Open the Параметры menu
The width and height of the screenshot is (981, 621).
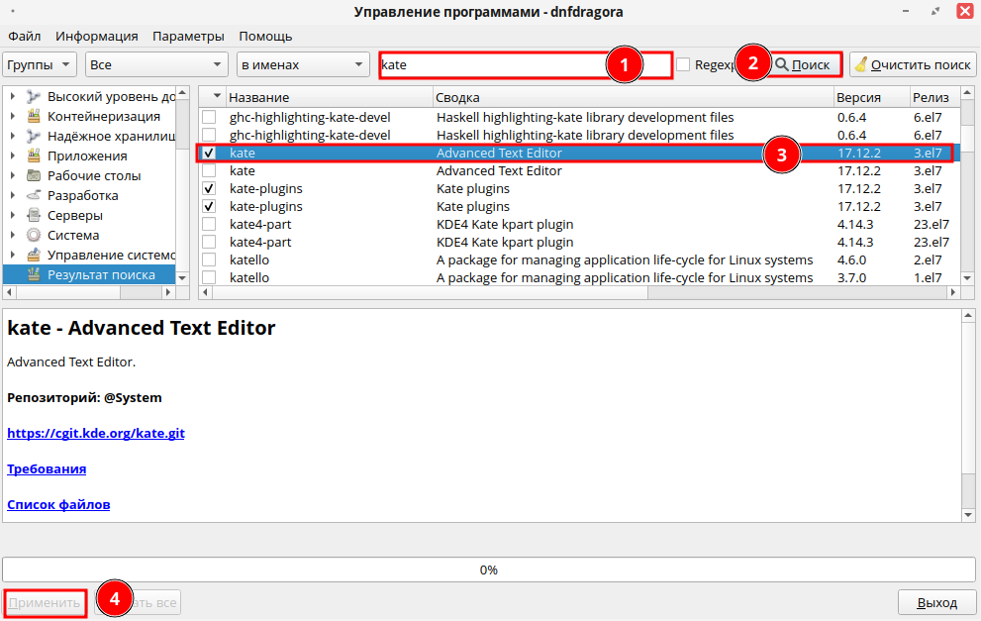(188, 37)
